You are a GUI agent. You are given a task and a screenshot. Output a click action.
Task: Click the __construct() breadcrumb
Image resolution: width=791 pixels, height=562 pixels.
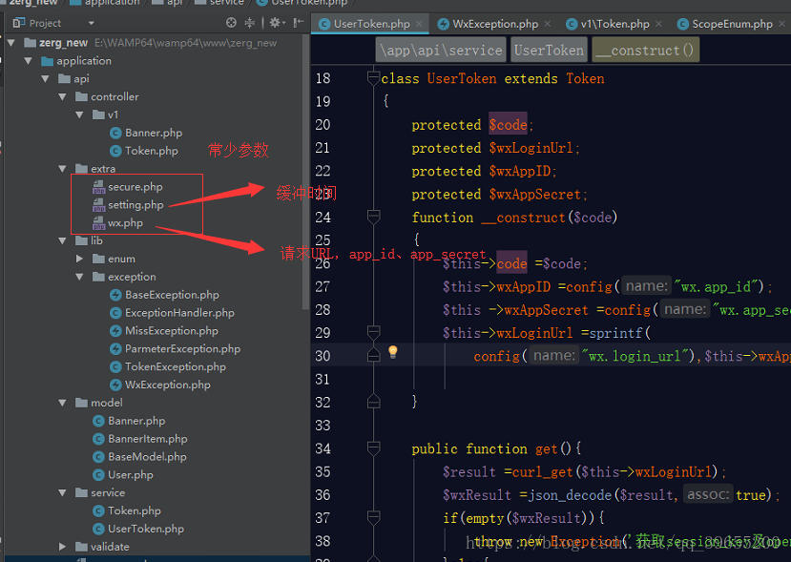pyautogui.click(x=645, y=50)
